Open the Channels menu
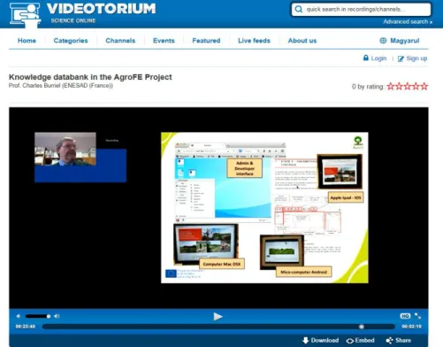Screen dimensions: 443x347 pyautogui.click(x=120, y=41)
